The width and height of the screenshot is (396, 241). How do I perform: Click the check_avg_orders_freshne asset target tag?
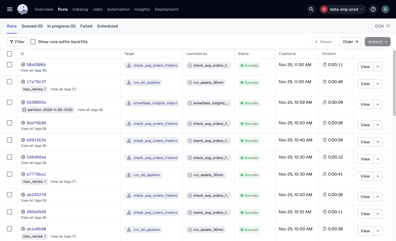pyautogui.click(x=152, y=65)
